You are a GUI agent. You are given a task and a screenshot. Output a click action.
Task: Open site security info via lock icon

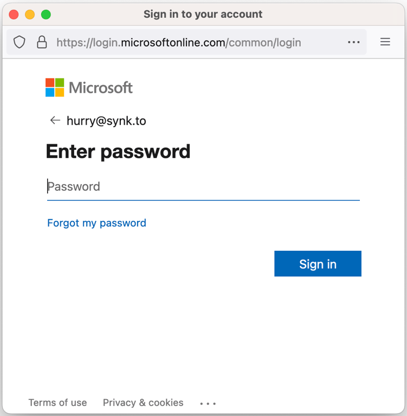tap(42, 42)
